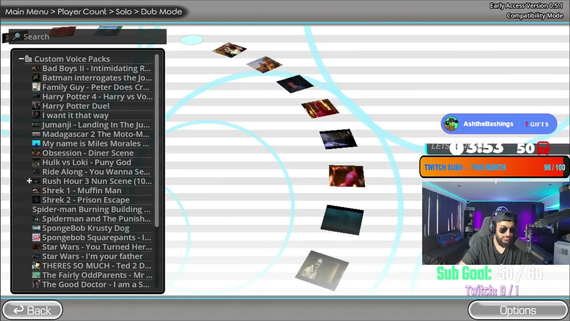The height and width of the screenshot is (321, 570).
Task: Select the sepia floating thumbnail of a man
Action: (322, 270)
